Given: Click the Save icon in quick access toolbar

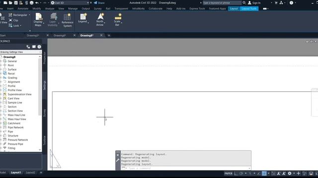Looking at the screenshot, I should coord(16,3).
